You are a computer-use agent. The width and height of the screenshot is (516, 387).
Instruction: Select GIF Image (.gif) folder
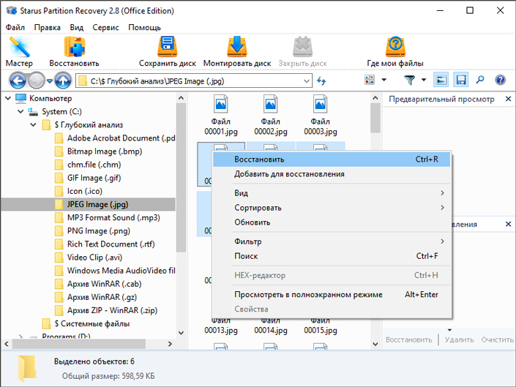coord(88,178)
